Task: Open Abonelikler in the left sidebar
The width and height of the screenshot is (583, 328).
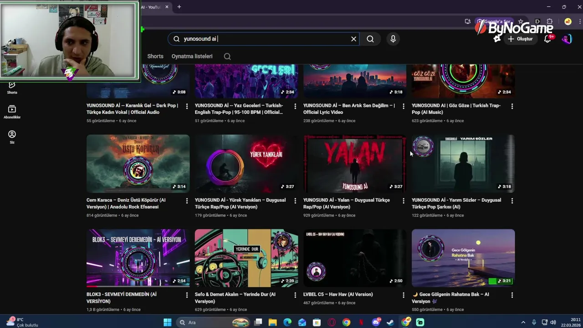Action: click(x=12, y=112)
